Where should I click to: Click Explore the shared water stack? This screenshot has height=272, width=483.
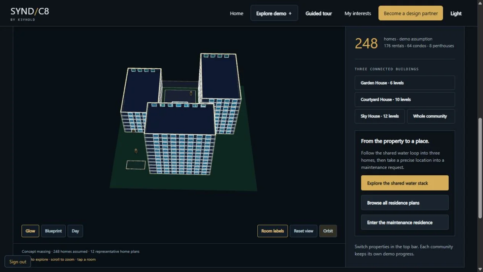click(x=405, y=183)
